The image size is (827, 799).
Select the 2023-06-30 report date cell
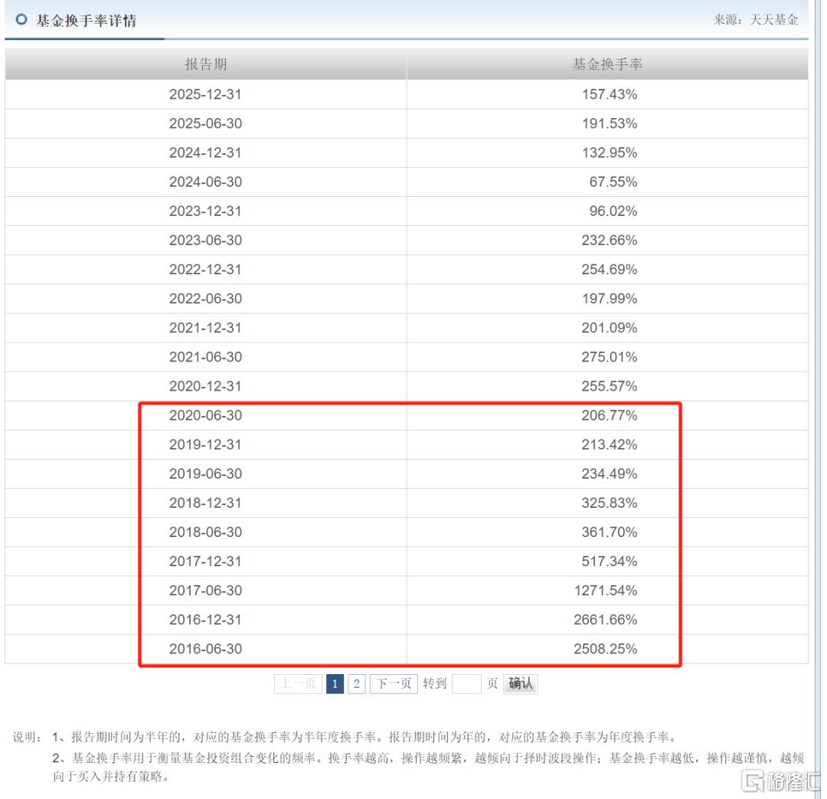[205, 240]
